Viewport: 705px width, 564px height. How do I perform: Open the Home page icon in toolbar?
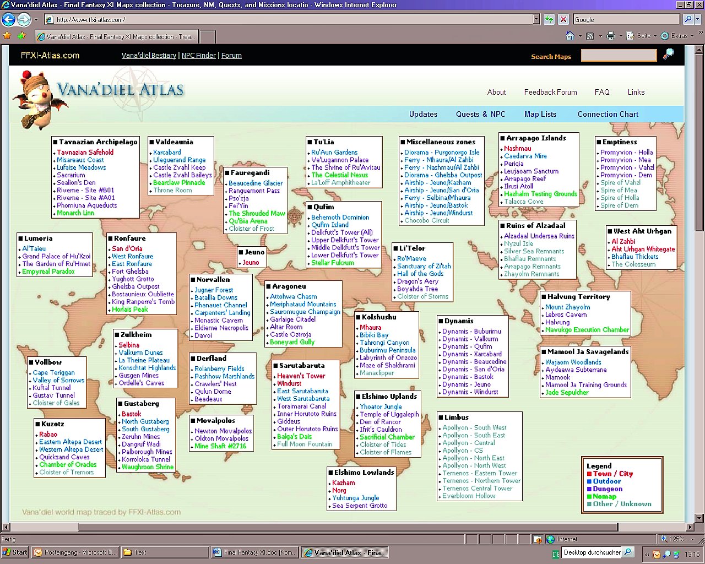click(570, 36)
